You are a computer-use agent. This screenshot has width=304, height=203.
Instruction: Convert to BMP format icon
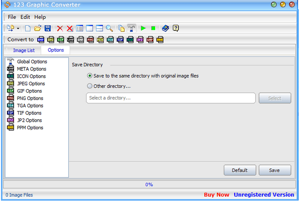pyautogui.click(x=41, y=40)
